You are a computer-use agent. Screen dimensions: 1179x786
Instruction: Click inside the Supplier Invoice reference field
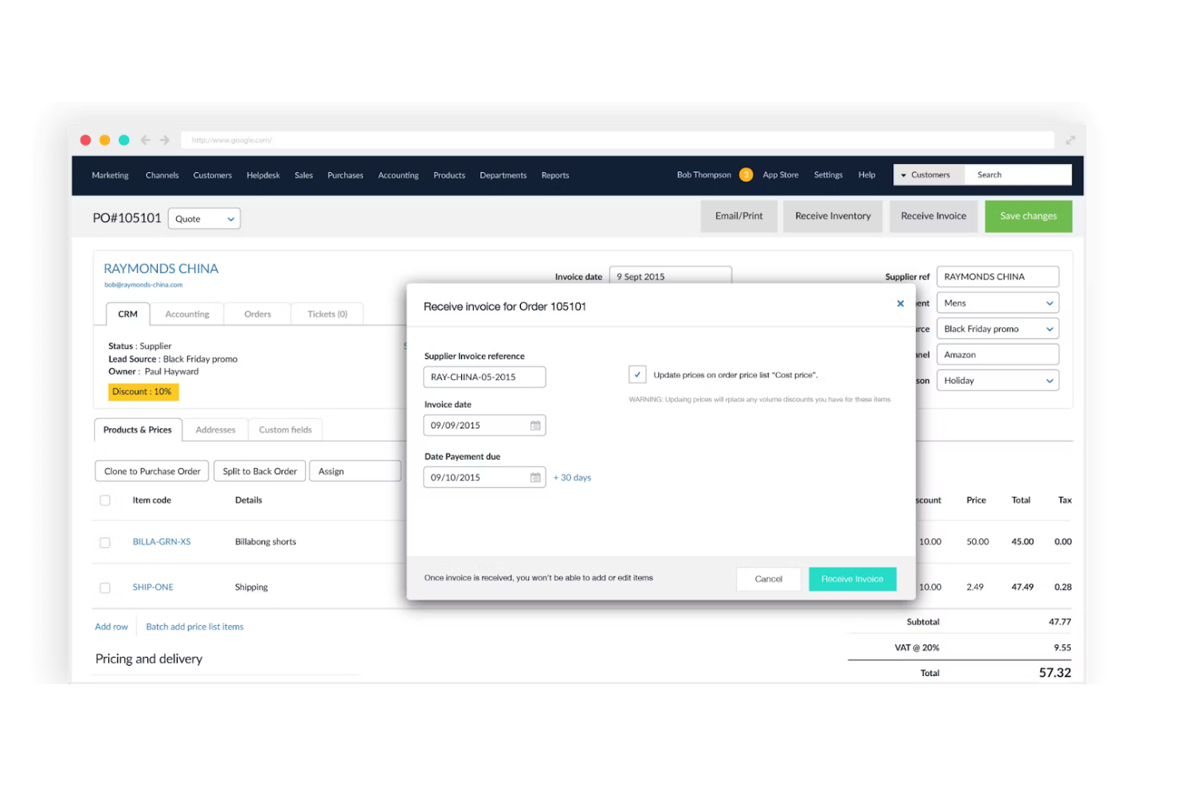pyautogui.click(x=484, y=377)
